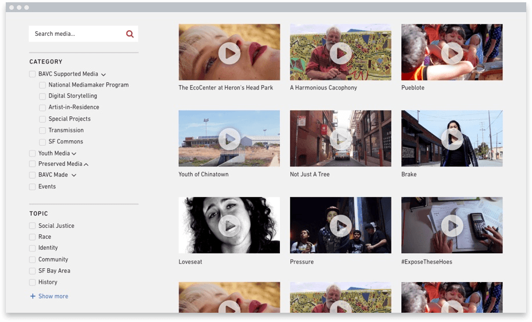Check the BAVC Supported Media checkbox
The height and width of the screenshot is (322, 532).
click(x=32, y=74)
